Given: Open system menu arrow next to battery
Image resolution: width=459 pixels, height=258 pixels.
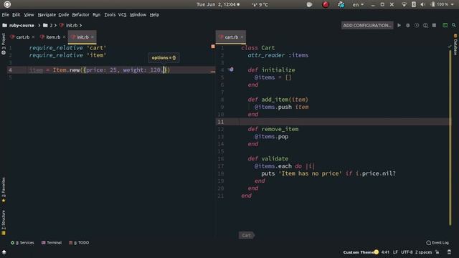Looking at the screenshot, I should pos(453,5).
